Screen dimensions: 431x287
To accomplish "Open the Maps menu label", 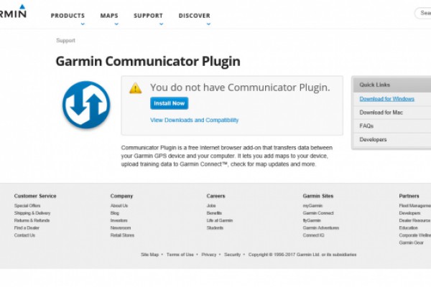I will pos(109,16).
